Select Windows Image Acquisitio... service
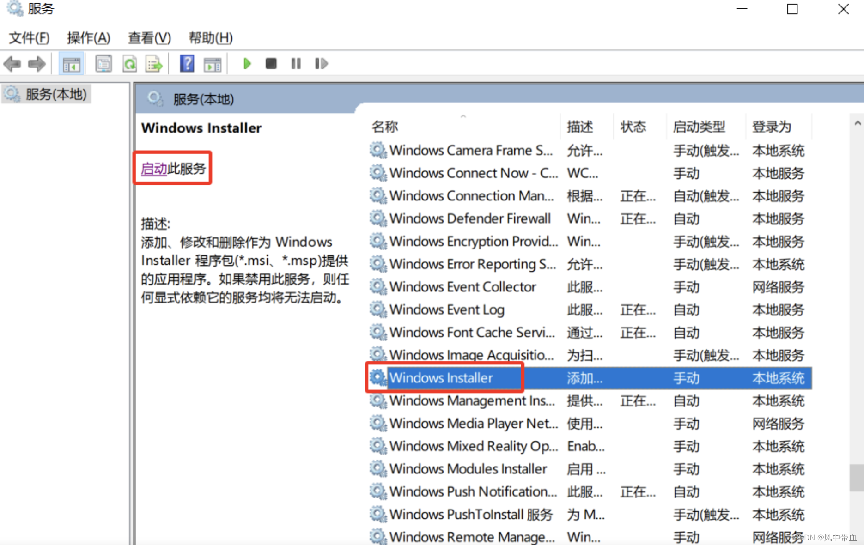The width and height of the screenshot is (864, 546). [x=590, y=355]
